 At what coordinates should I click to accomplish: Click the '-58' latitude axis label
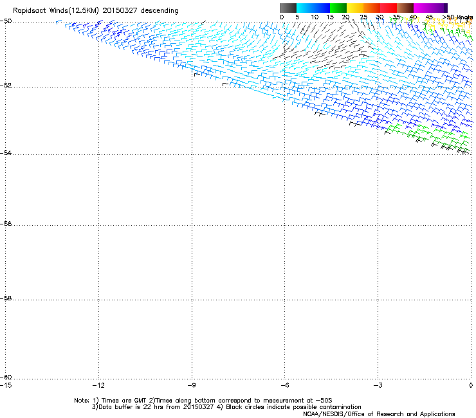(6, 298)
